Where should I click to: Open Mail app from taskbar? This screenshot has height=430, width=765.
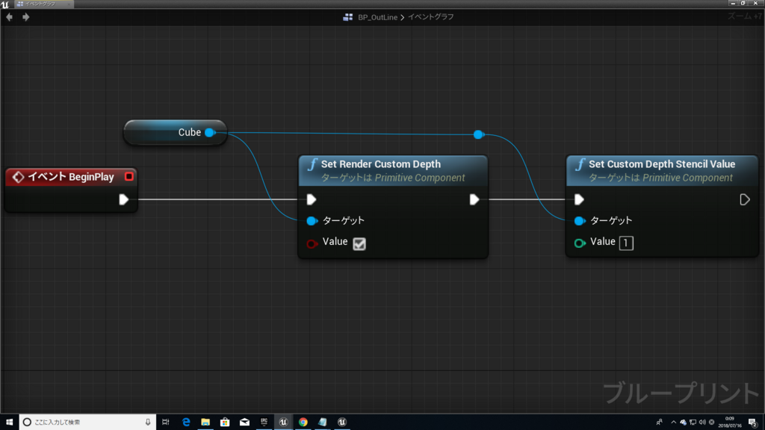244,423
